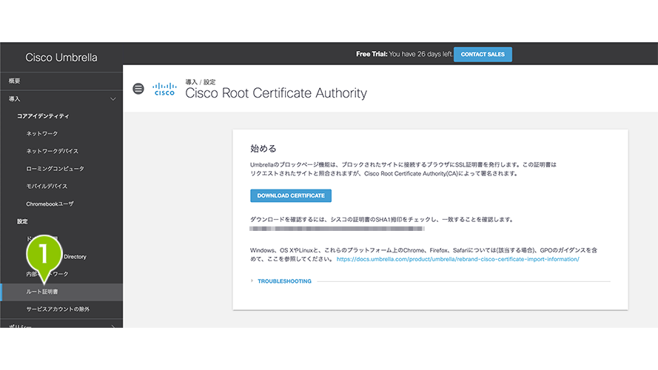Click the 導入 / 設定 breadcrumb
Screen dimensions: 658x370
click(201, 82)
